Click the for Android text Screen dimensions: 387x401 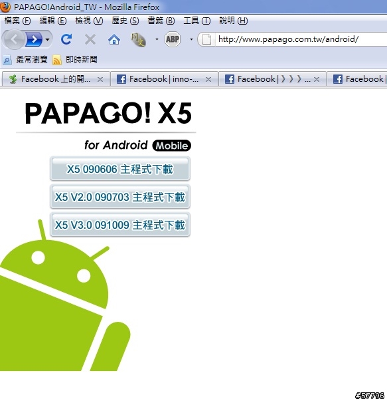click(116, 145)
